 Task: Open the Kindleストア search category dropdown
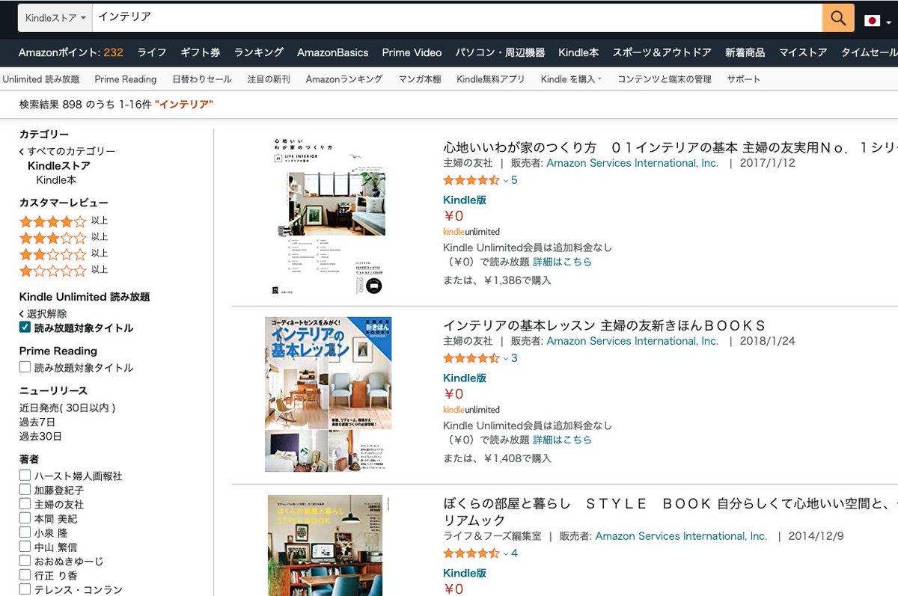[x=55, y=17]
